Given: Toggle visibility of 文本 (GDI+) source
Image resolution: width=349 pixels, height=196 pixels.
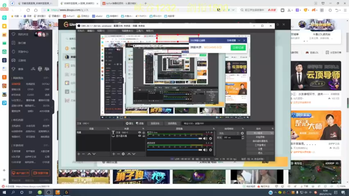Looking at the screenshot, I should (x=140, y=132).
